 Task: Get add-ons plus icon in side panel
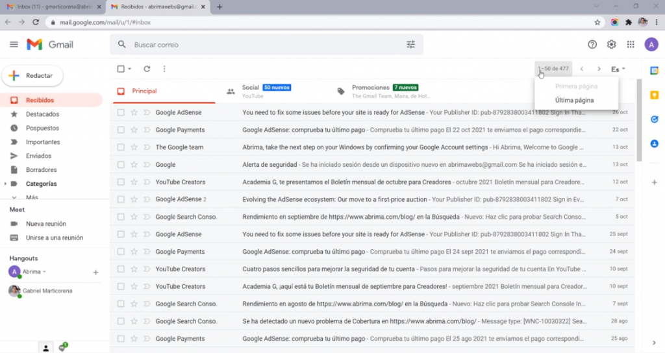(654, 182)
